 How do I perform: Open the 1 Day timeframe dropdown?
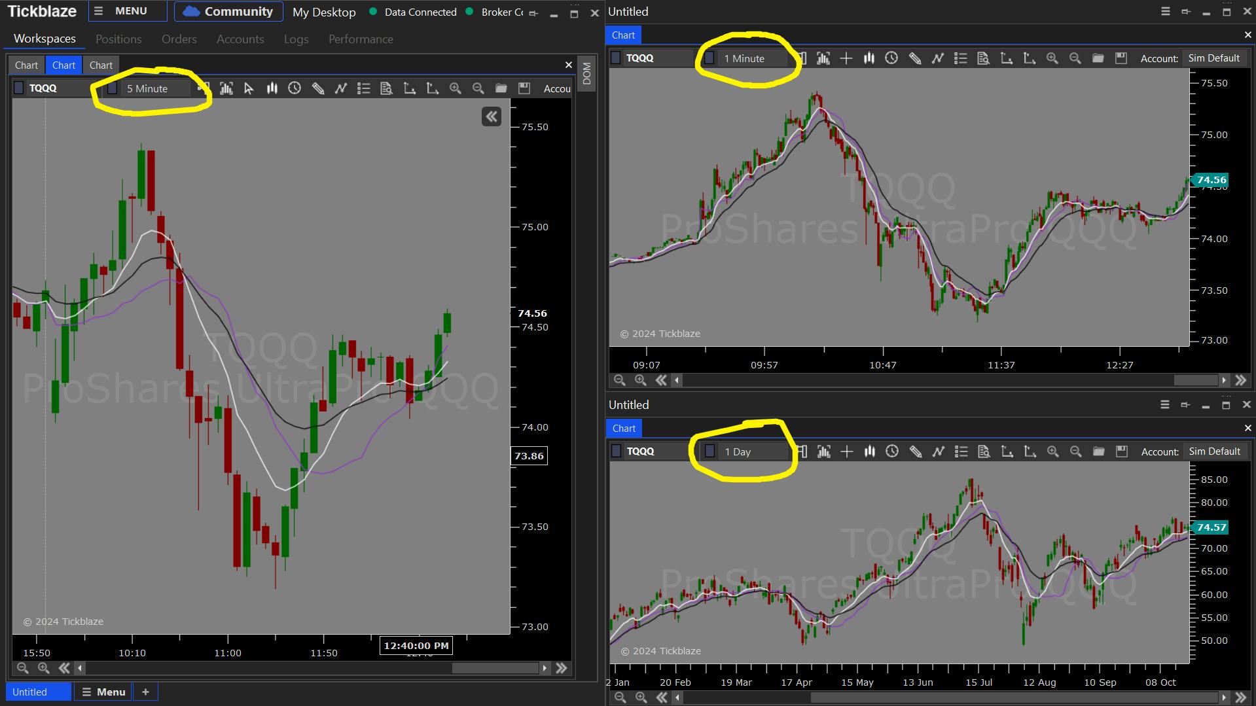pos(753,451)
